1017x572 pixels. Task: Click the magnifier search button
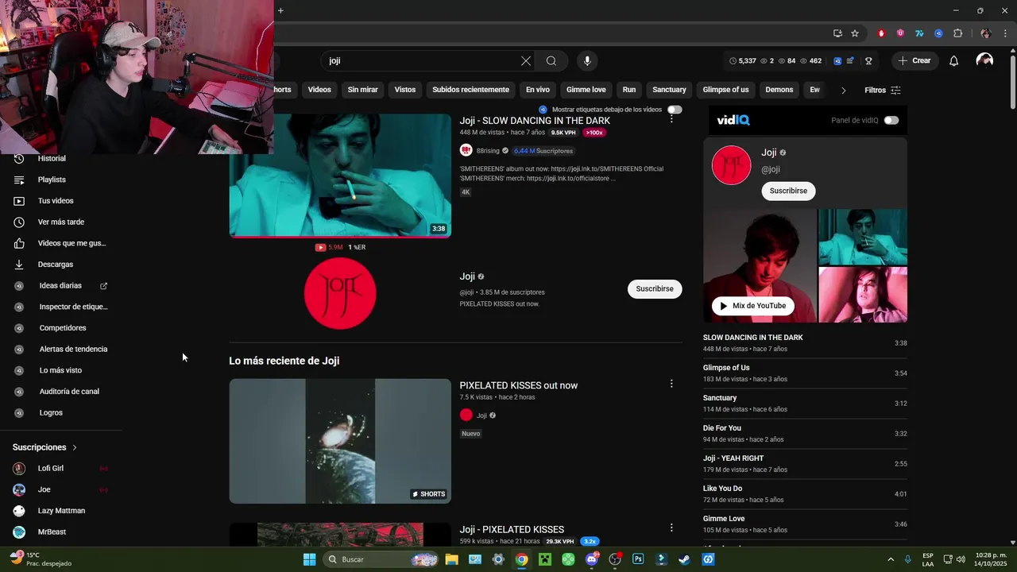551,60
